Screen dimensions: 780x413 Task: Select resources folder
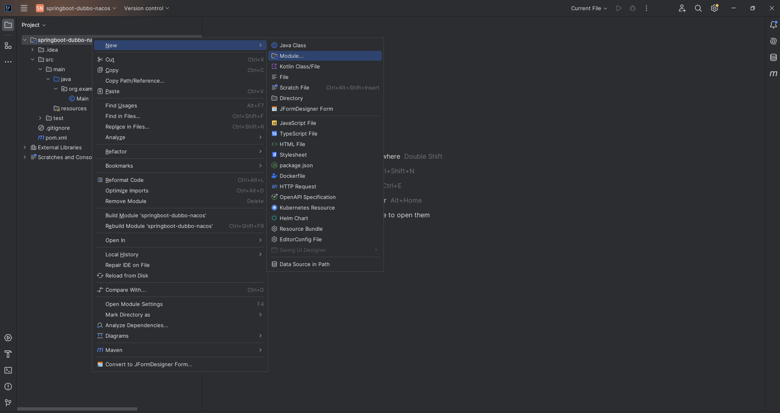pos(70,108)
